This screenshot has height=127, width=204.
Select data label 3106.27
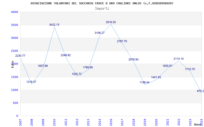coord(99,33)
